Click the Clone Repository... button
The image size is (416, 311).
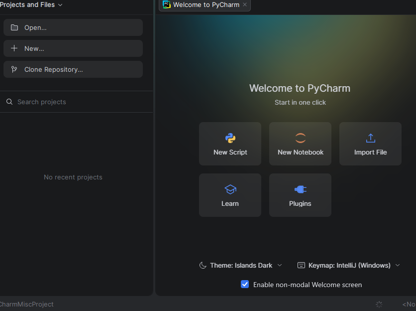click(x=73, y=69)
